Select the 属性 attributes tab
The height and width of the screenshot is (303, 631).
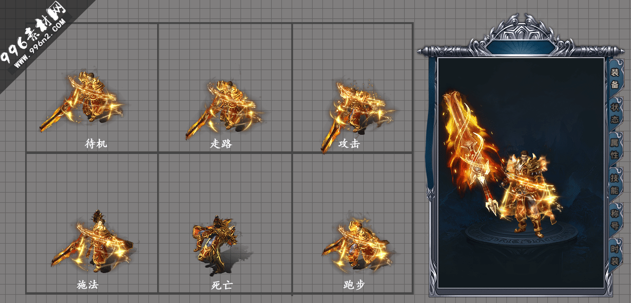tap(615, 148)
